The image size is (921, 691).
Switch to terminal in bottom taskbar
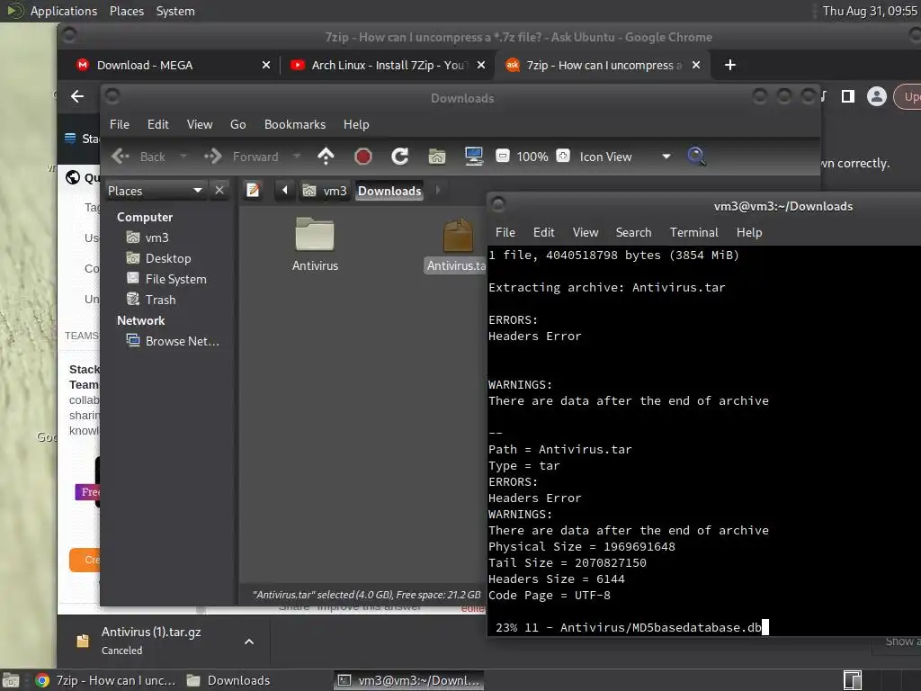point(409,680)
